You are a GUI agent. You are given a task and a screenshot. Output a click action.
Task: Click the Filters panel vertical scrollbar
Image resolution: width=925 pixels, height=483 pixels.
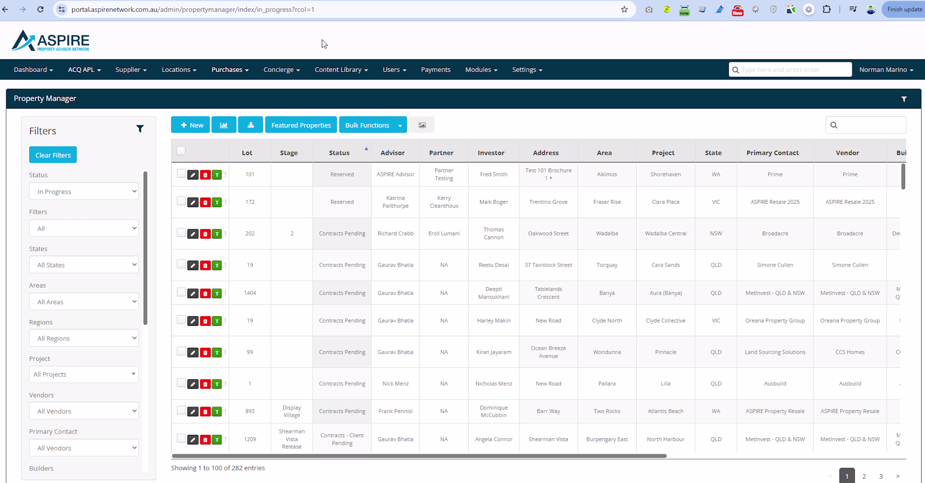coord(145,248)
